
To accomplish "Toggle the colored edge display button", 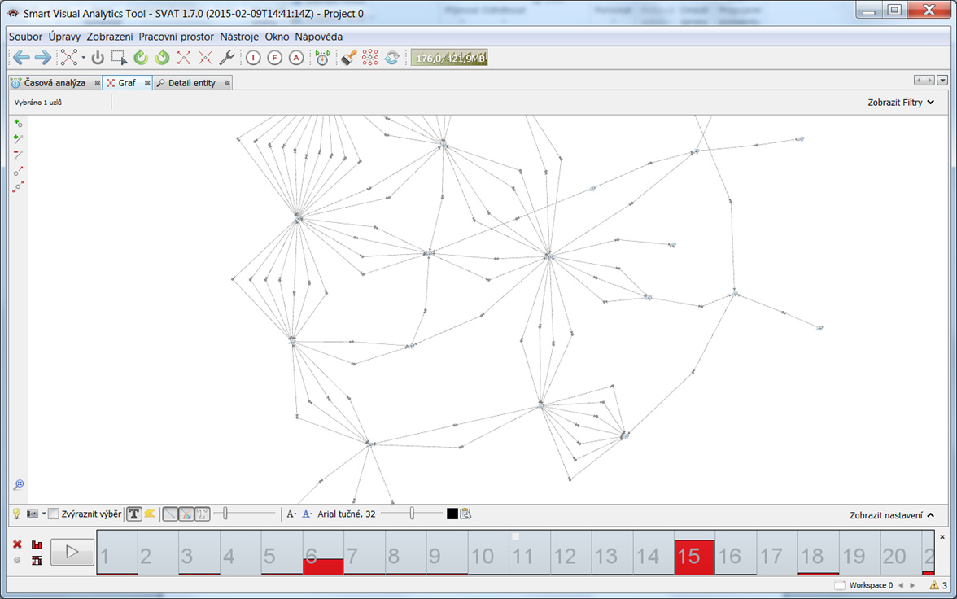I will (186, 514).
